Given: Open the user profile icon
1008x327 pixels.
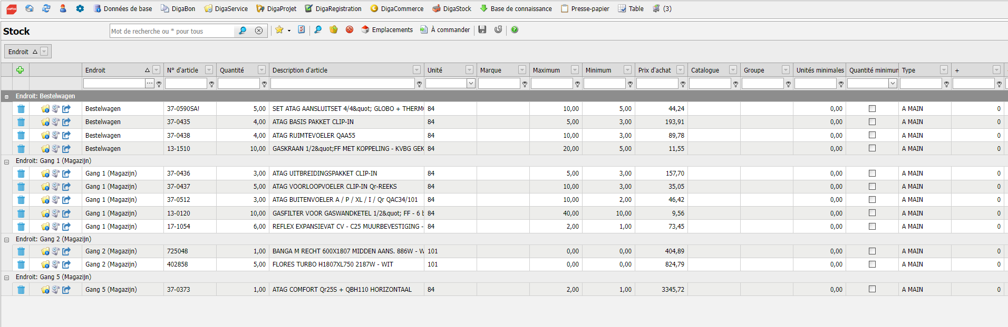Looking at the screenshot, I should pos(63,8).
